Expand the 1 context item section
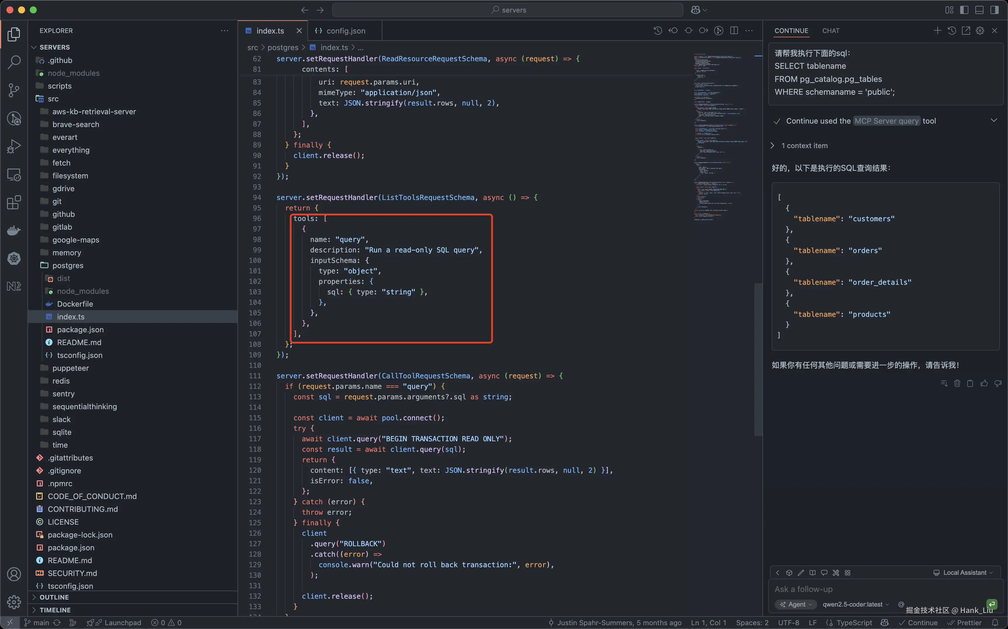 pyautogui.click(x=804, y=146)
